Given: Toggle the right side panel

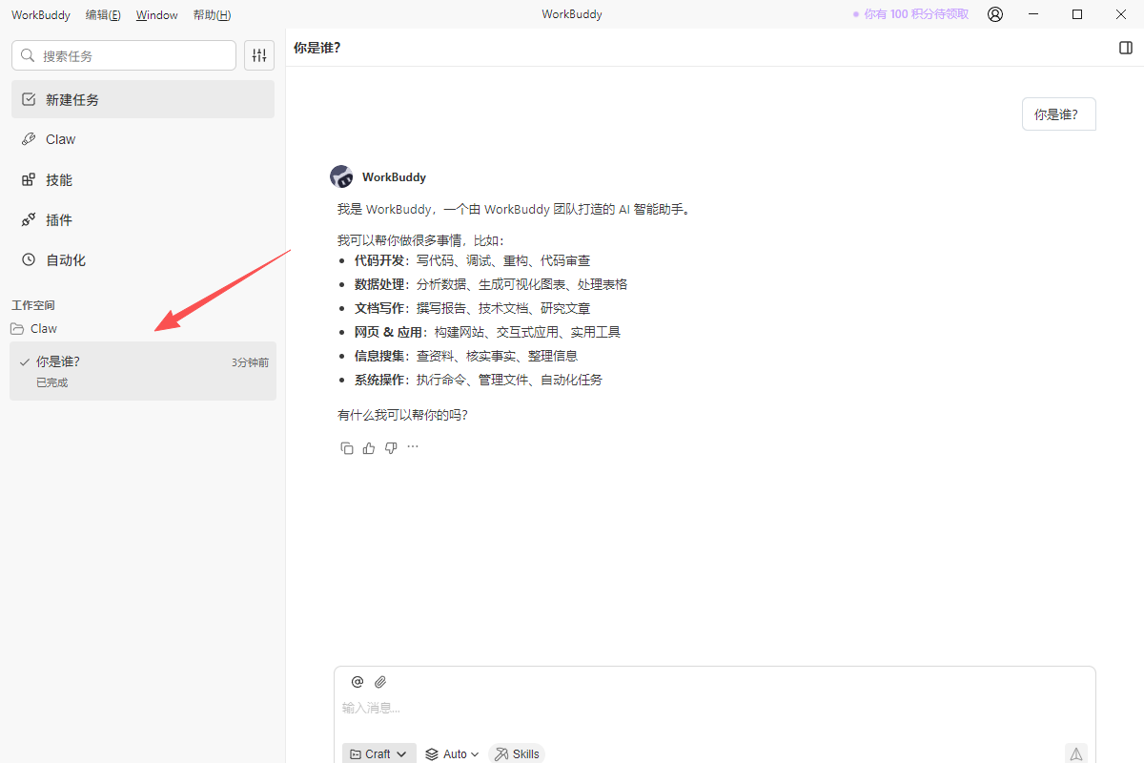Looking at the screenshot, I should tap(1126, 48).
